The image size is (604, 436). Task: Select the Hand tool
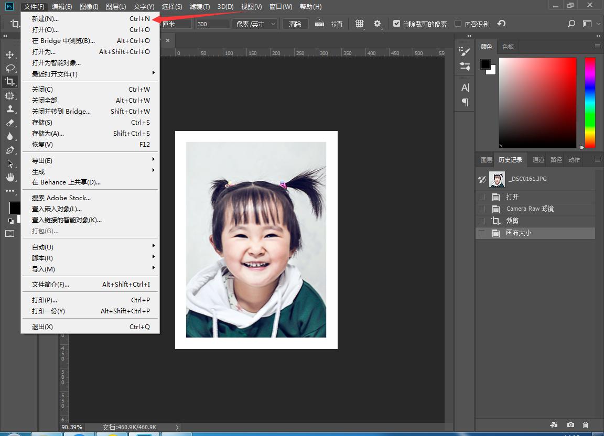pyautogui.click(x=10, y=178)
